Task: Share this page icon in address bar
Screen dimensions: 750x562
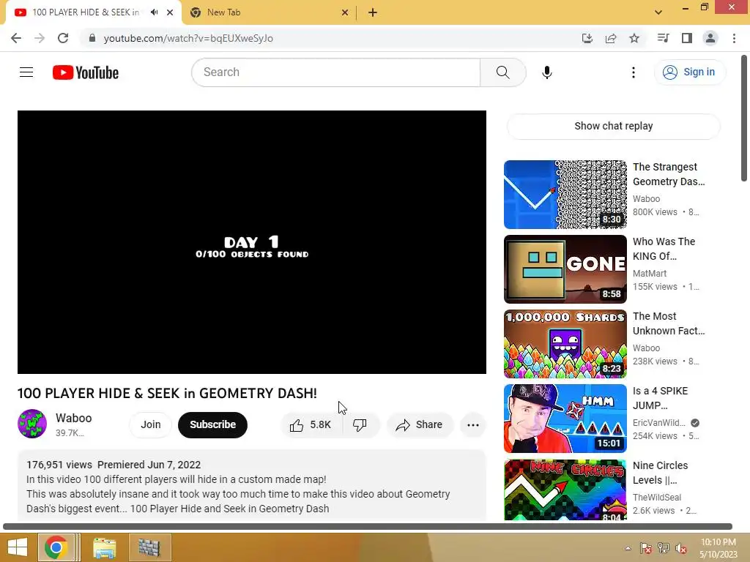Action: [x=611, y=38]
